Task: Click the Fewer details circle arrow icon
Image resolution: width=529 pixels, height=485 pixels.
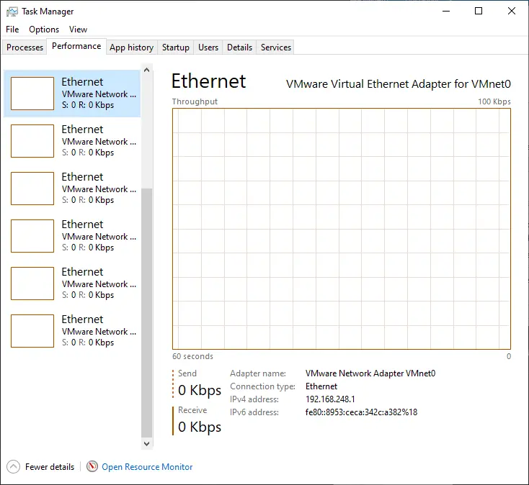Action: click(x=13, y=467)
